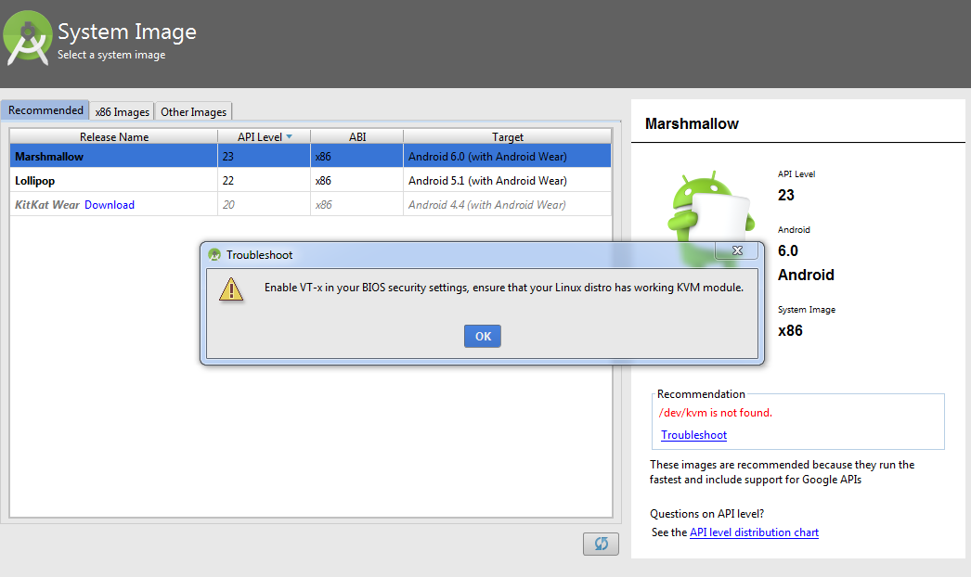Click the ABI column header
Image resolution: width=971 pixels, height=577 pixels.
click(357, 136)
